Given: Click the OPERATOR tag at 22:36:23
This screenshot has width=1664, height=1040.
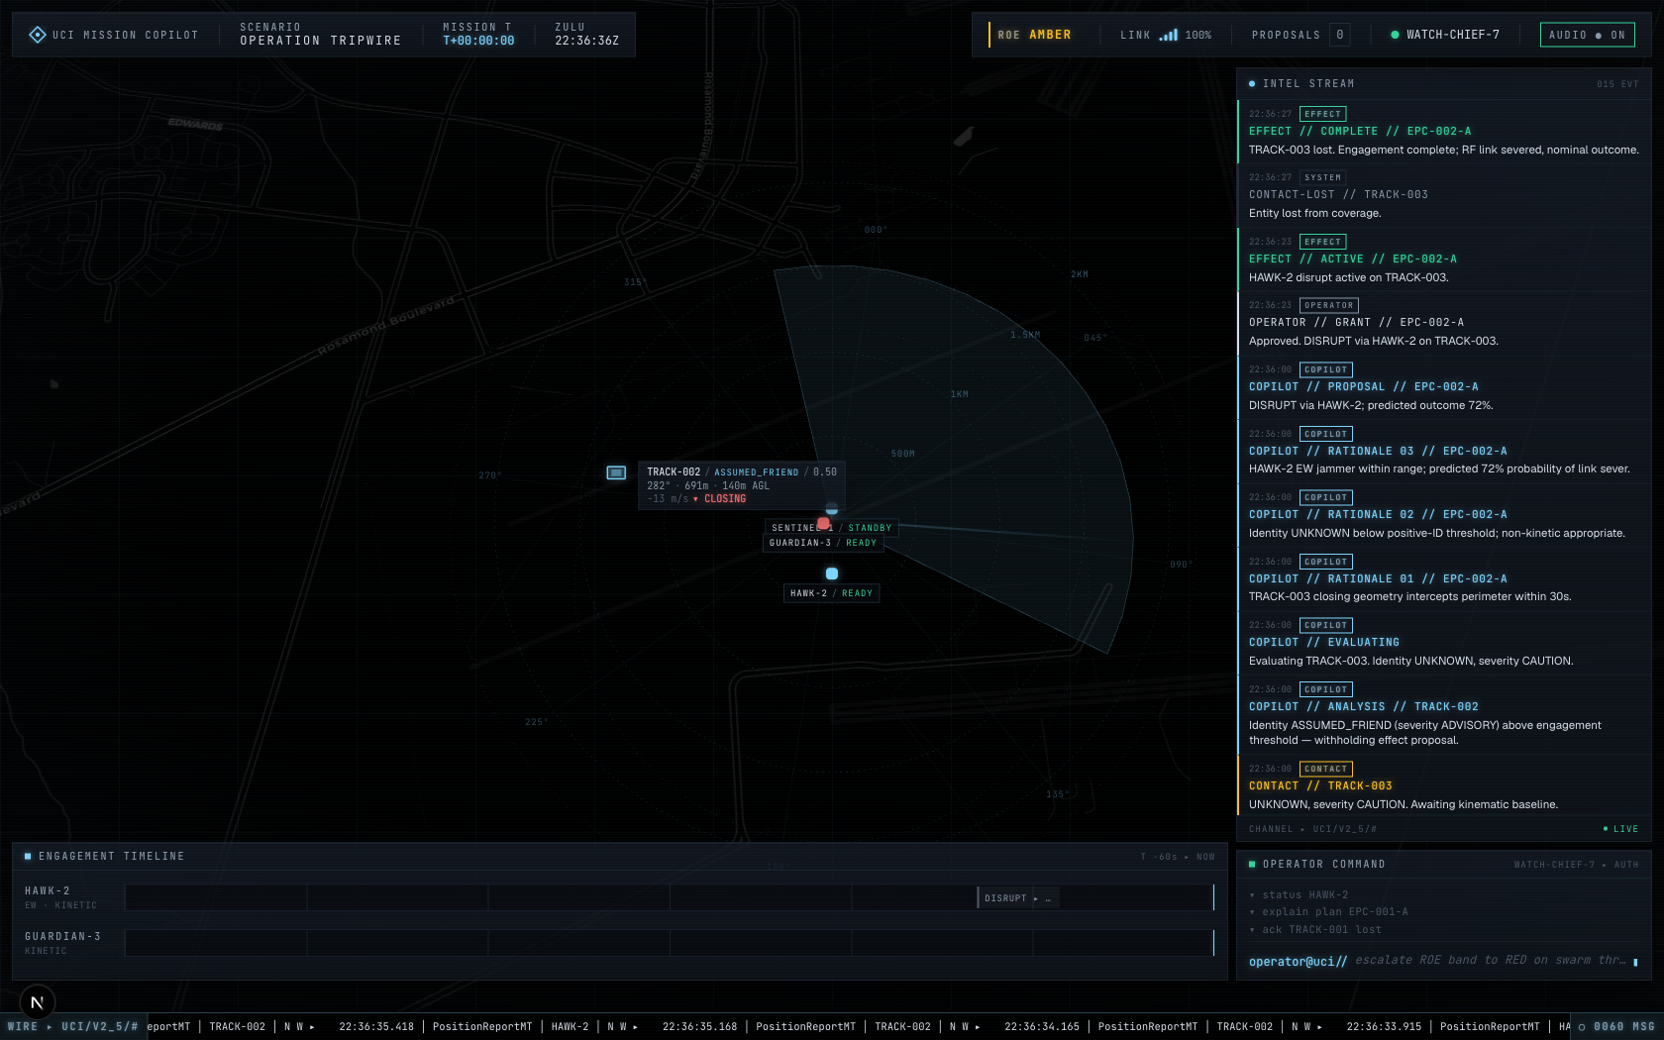Looking at the screenshot, I should (1328, 305).
